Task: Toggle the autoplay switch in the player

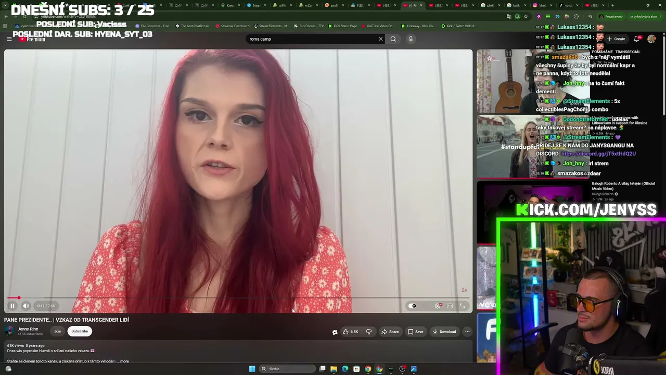Action: pyautogui.click(x=413, y=306)
